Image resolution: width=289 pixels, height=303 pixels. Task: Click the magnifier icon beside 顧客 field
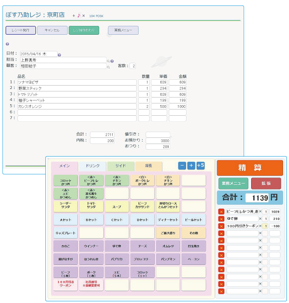click(108, 67)
